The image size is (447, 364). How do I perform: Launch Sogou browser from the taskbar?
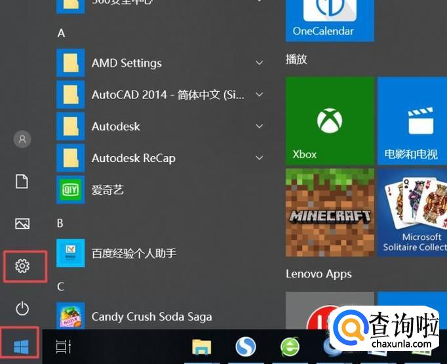coord(246,346)
